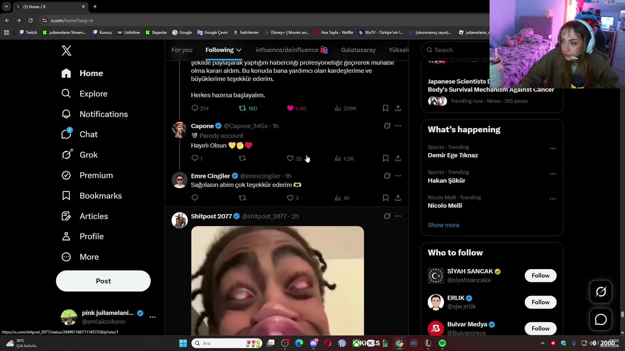The width and height of the screenshot is (625, 351).
Task: Open the Google Çeviri bookmark
Action: click(212, 33)
